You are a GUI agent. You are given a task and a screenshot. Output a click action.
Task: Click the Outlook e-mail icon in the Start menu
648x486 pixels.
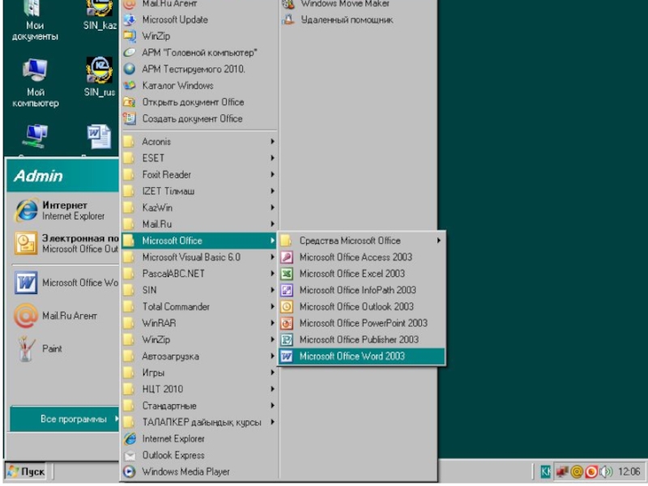(x=26, y=243)
